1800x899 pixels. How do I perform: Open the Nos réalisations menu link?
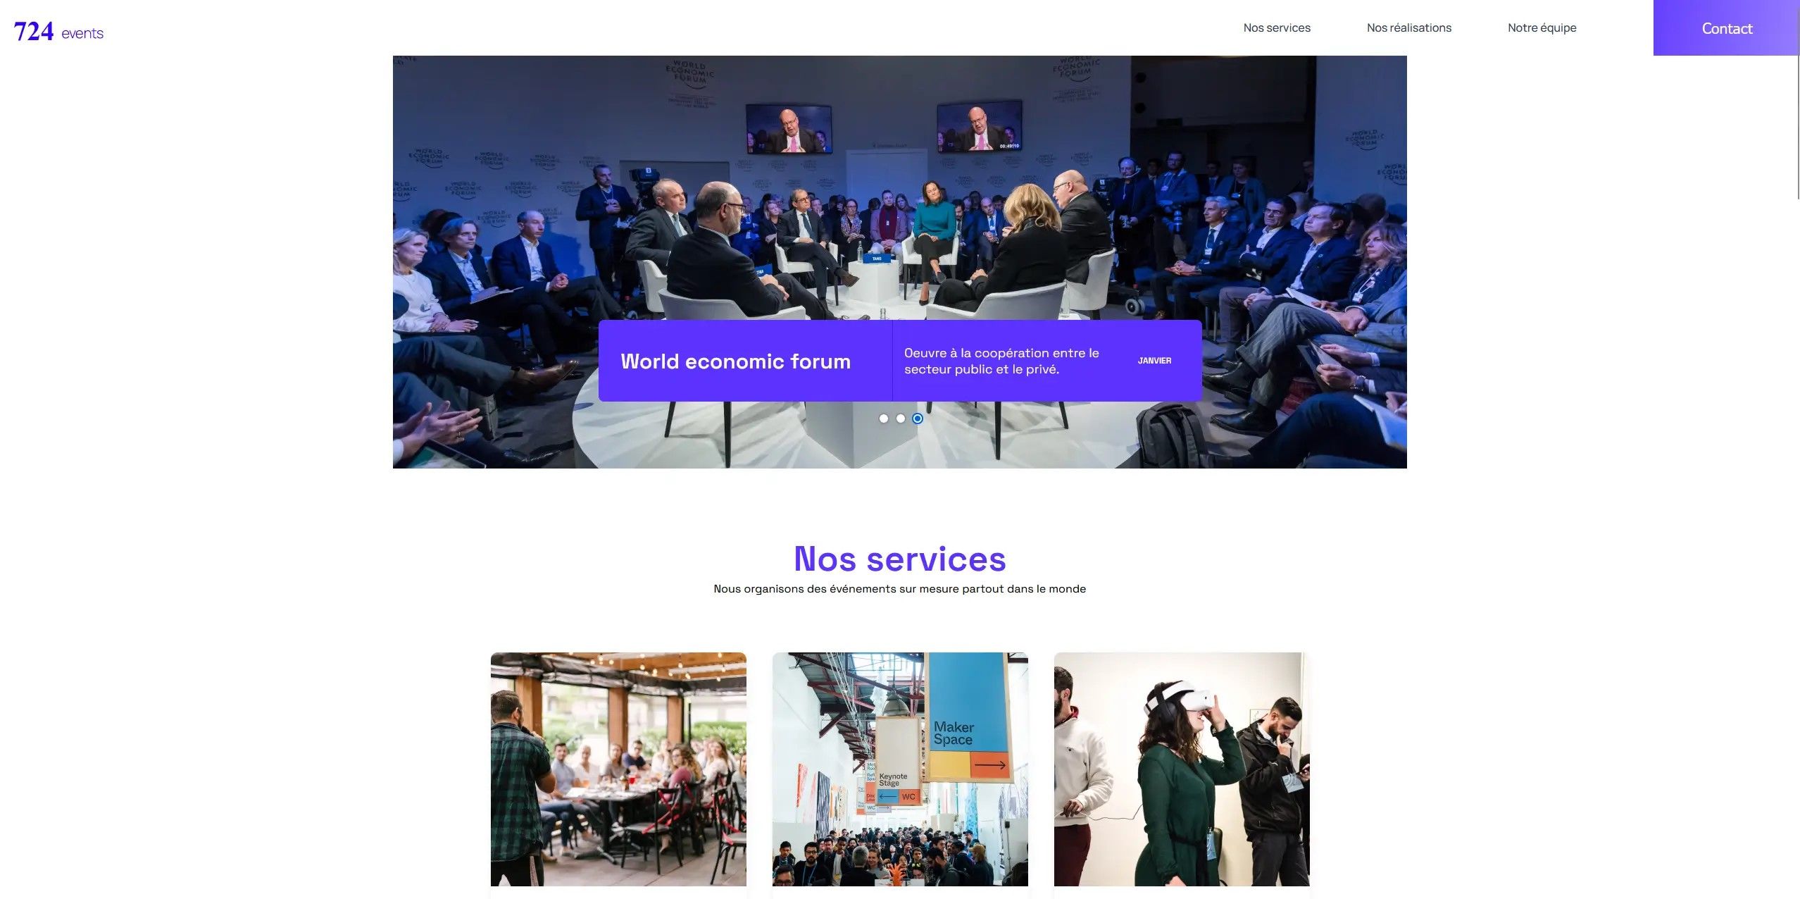(x=1409, y=27)
